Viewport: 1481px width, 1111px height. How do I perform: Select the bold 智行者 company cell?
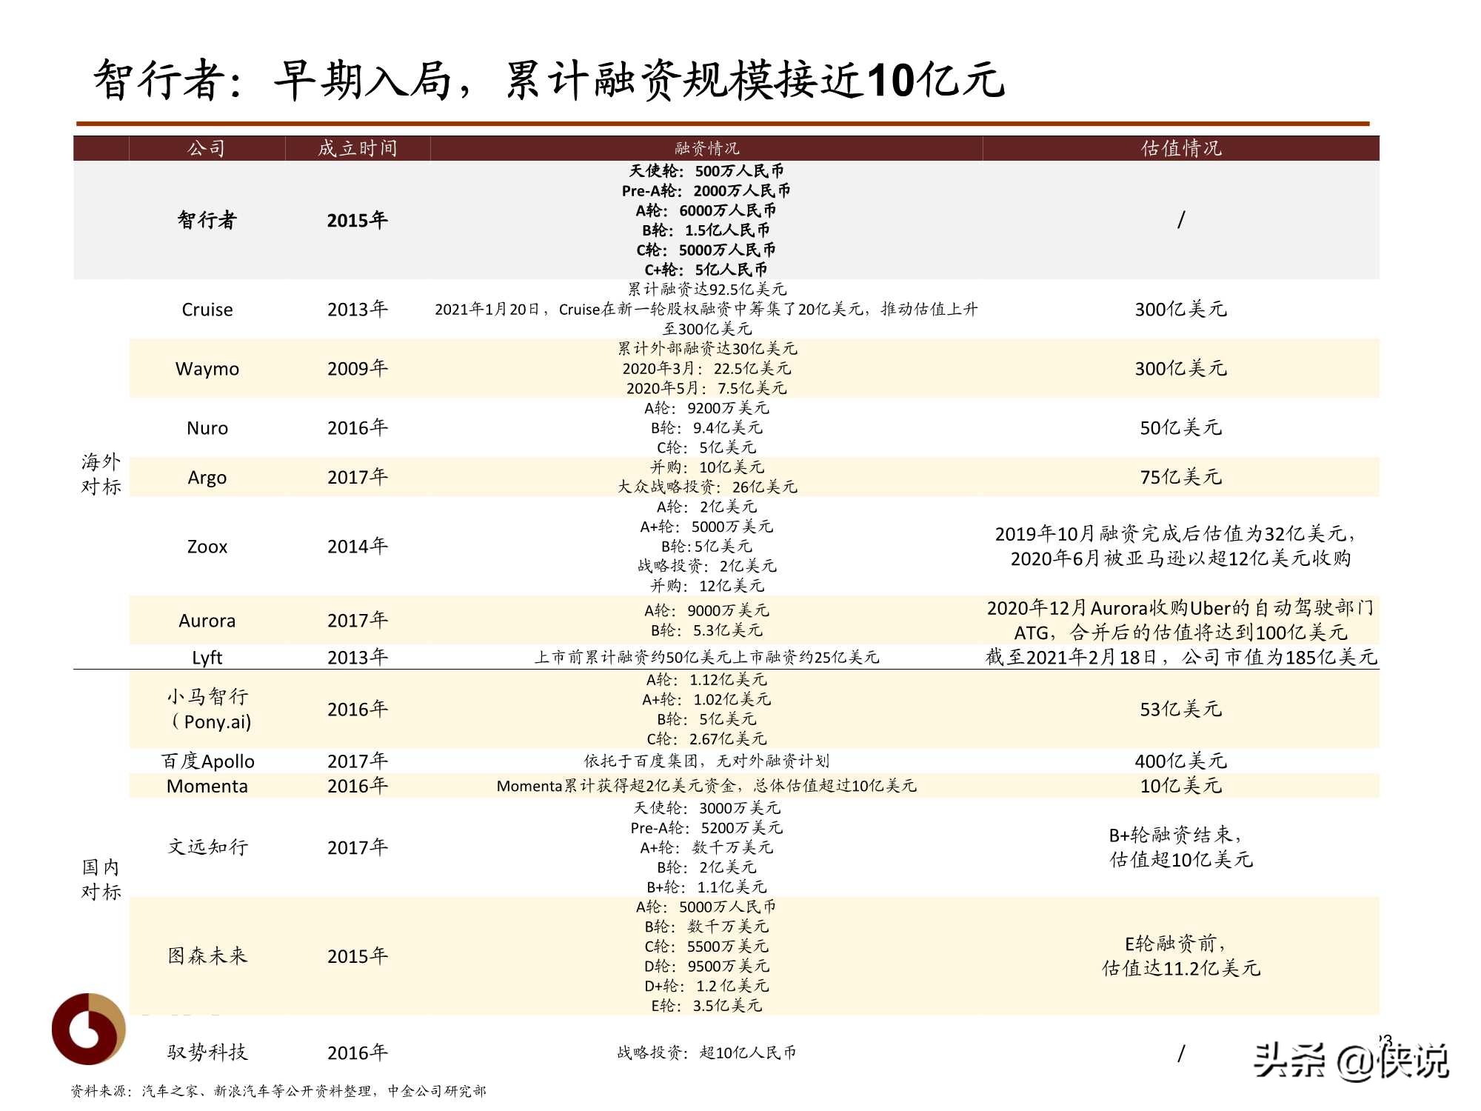click(x=207, y=220)
